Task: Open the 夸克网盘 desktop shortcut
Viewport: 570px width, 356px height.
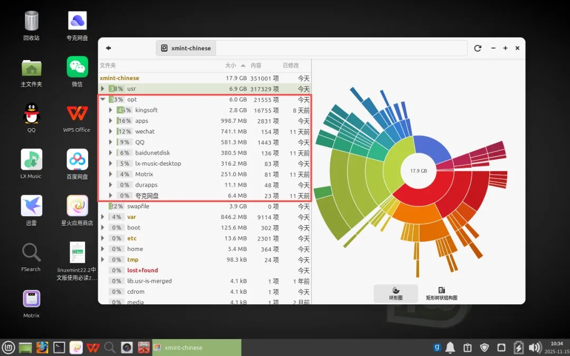Action: click(77, 25)
